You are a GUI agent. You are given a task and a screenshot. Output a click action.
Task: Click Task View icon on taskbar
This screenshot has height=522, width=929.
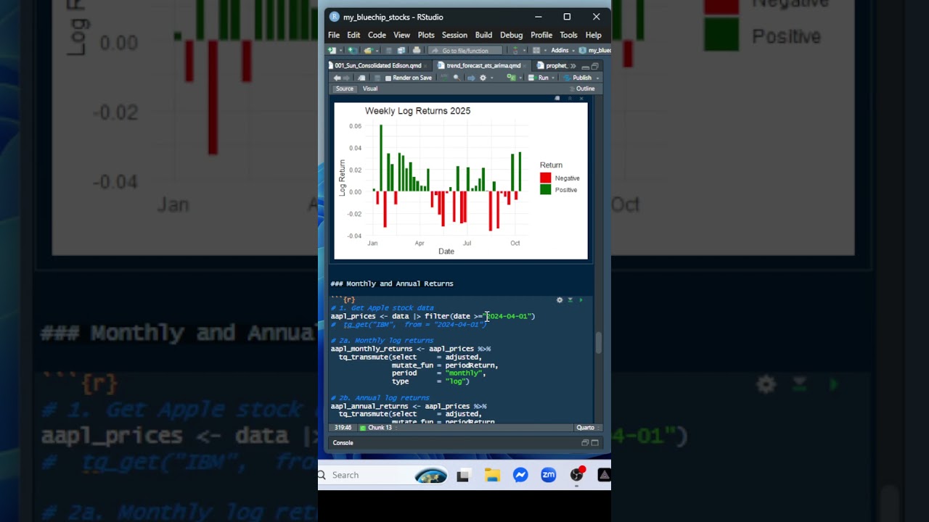tap(463, 476)
